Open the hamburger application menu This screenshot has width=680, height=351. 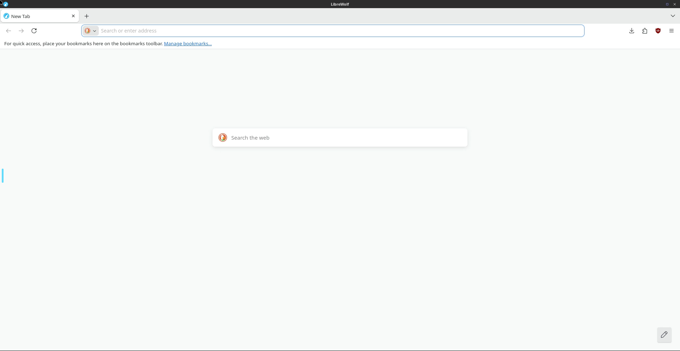(671, 31)
